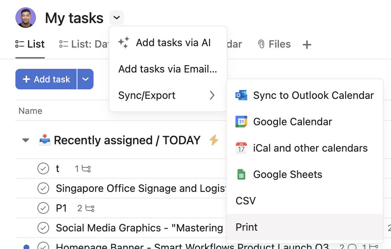The image size is (391, 249).
Task: Select Print from the export submenu
Action: click(x=305, y=227)
